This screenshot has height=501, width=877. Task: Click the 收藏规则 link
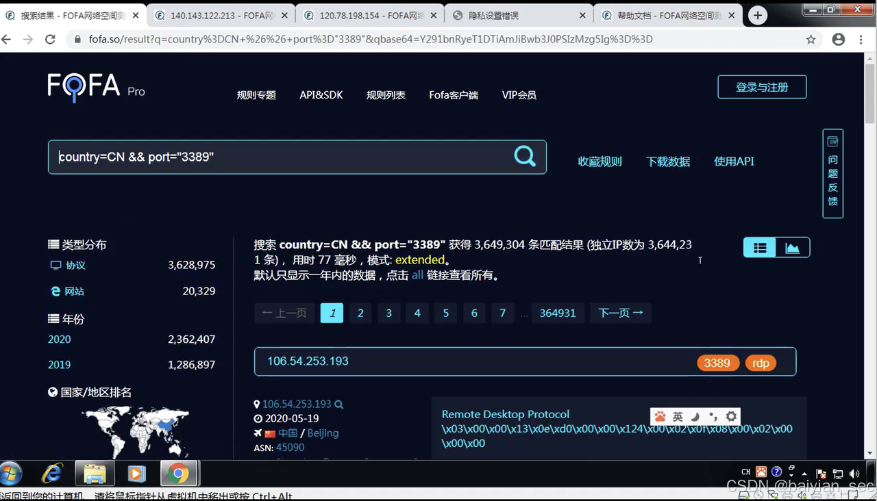pos(600,162)
